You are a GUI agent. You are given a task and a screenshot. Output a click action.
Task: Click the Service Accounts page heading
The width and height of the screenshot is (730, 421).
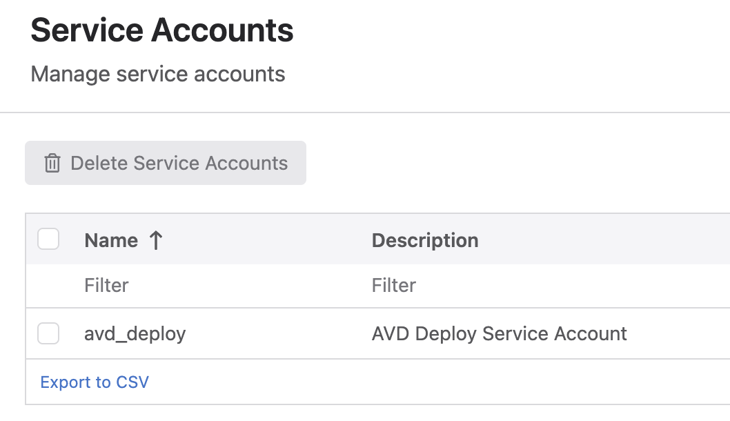tap(162, 31)
